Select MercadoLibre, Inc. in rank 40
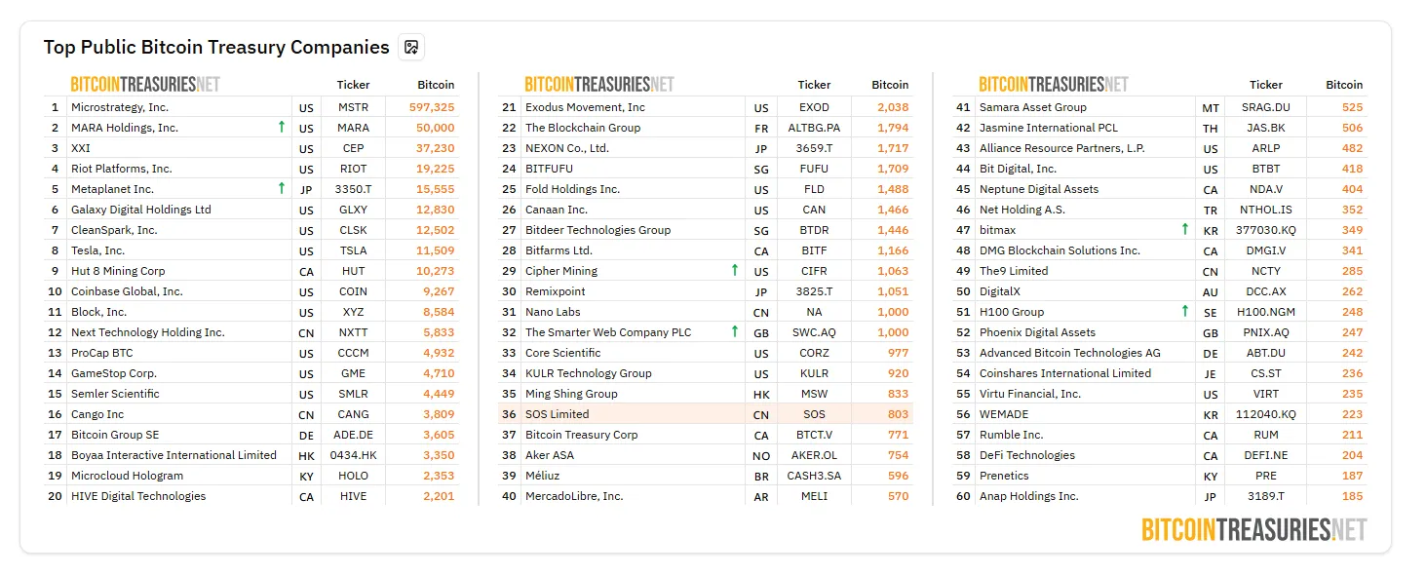This screenshot has height=576, width=1426. point(574,496)
